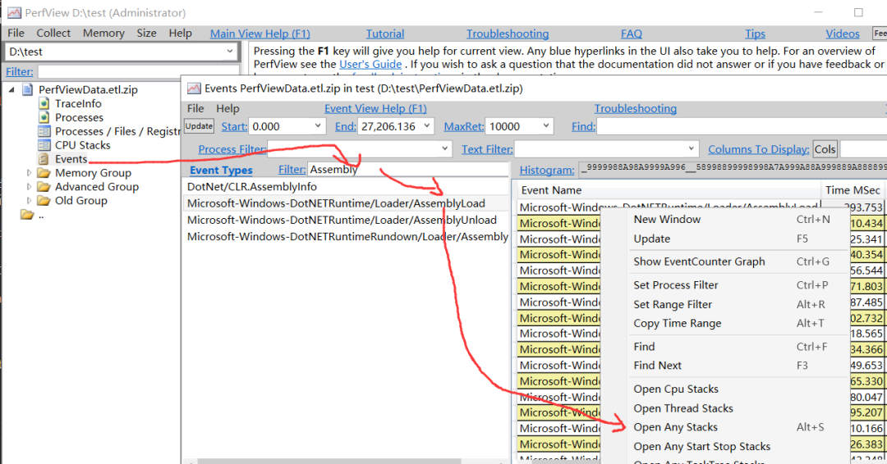The height and width of the screenshot is (464, 887).
Task: Open the FAQ link
Action: point(632,34)
